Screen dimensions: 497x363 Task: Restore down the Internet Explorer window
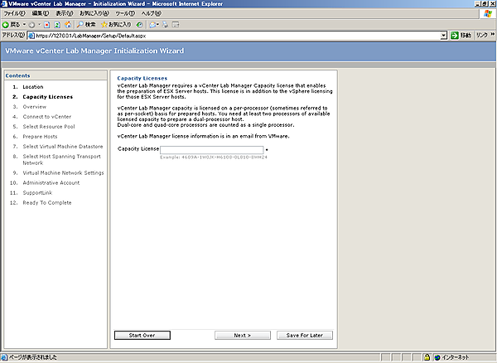coord(485,4)
